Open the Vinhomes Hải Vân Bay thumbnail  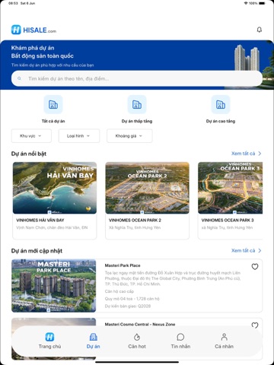[55, 188]
